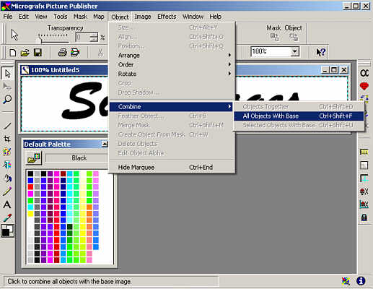The height and width of the screenshot is (289, 373).
Task: Open the Help menu
Action: pyautogui.click(x=215, y=17)
